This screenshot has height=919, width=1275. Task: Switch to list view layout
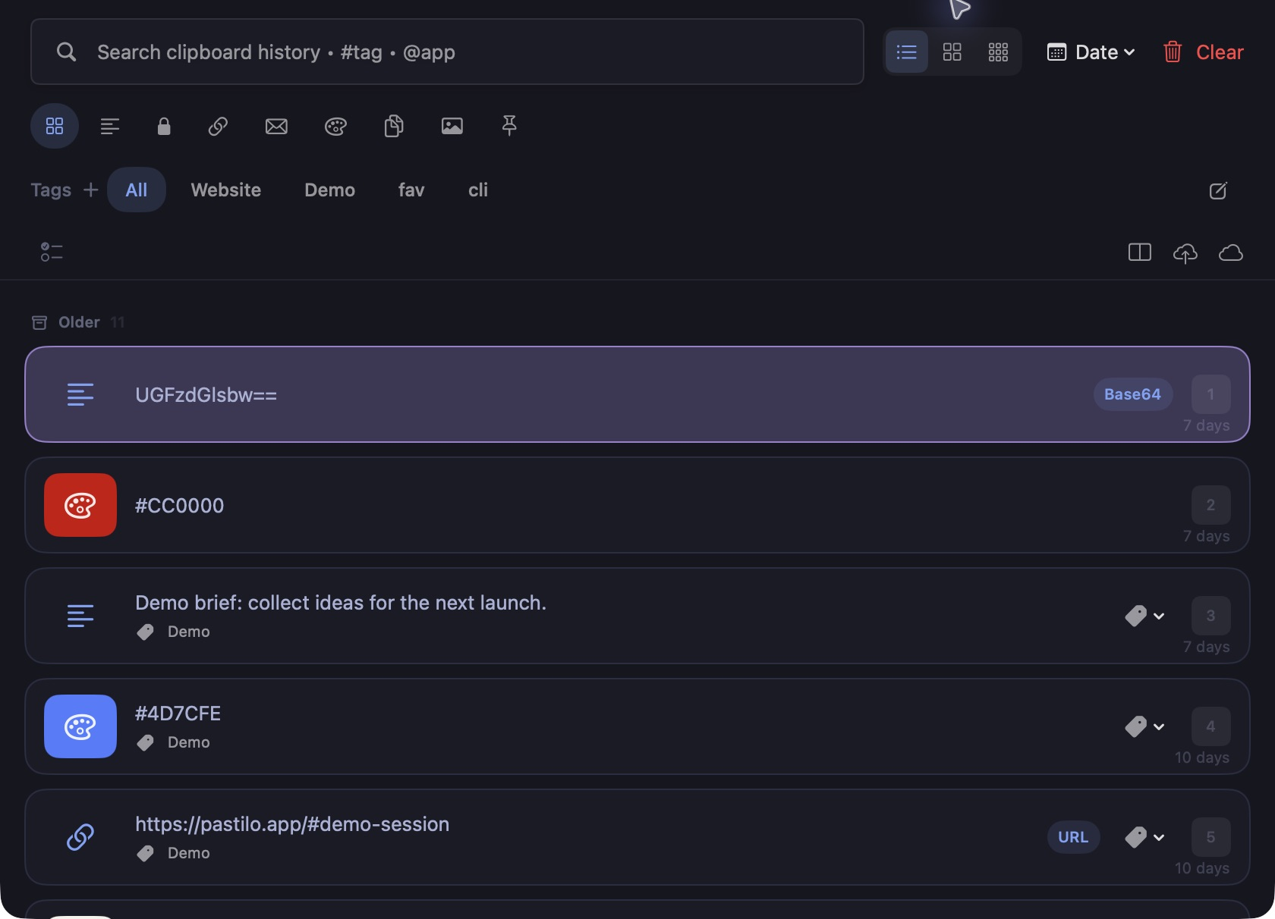(x=907, y=52)
